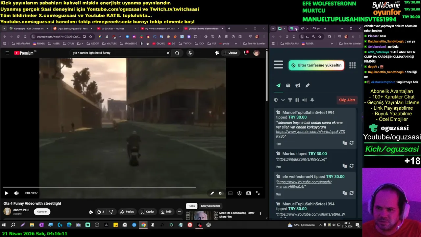Toggle theater mode in YouTube player
Screen dimensions: 421x237
pyautogui.click(x=249, y=193)
